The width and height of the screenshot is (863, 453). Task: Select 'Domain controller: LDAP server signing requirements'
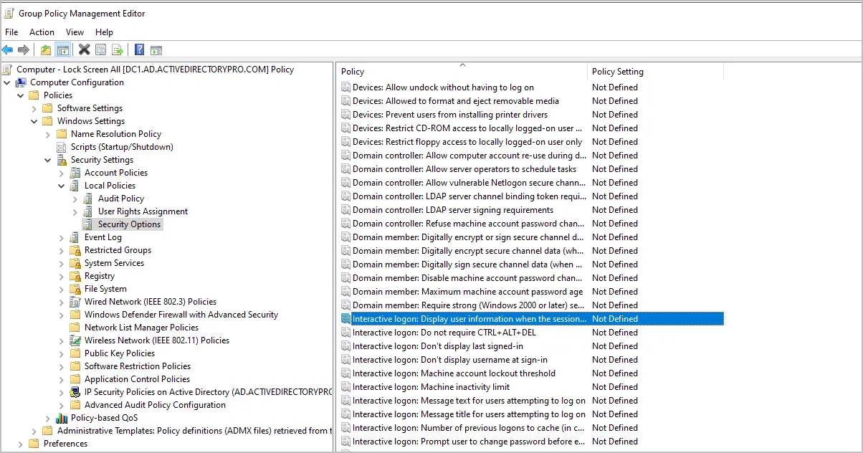453,210
